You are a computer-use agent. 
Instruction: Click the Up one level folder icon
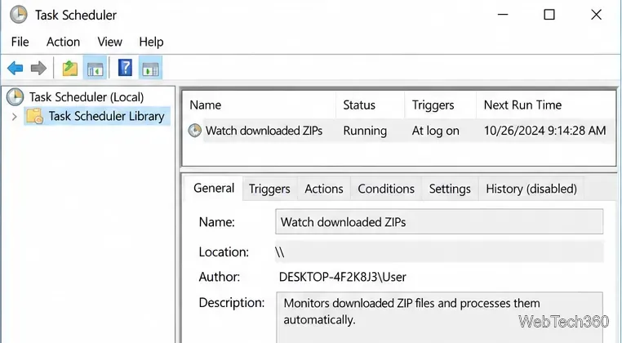70,69
